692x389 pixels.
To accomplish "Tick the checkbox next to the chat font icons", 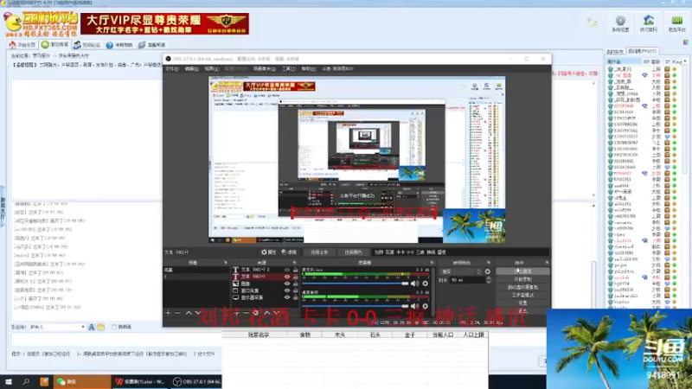I will (114, 327).
